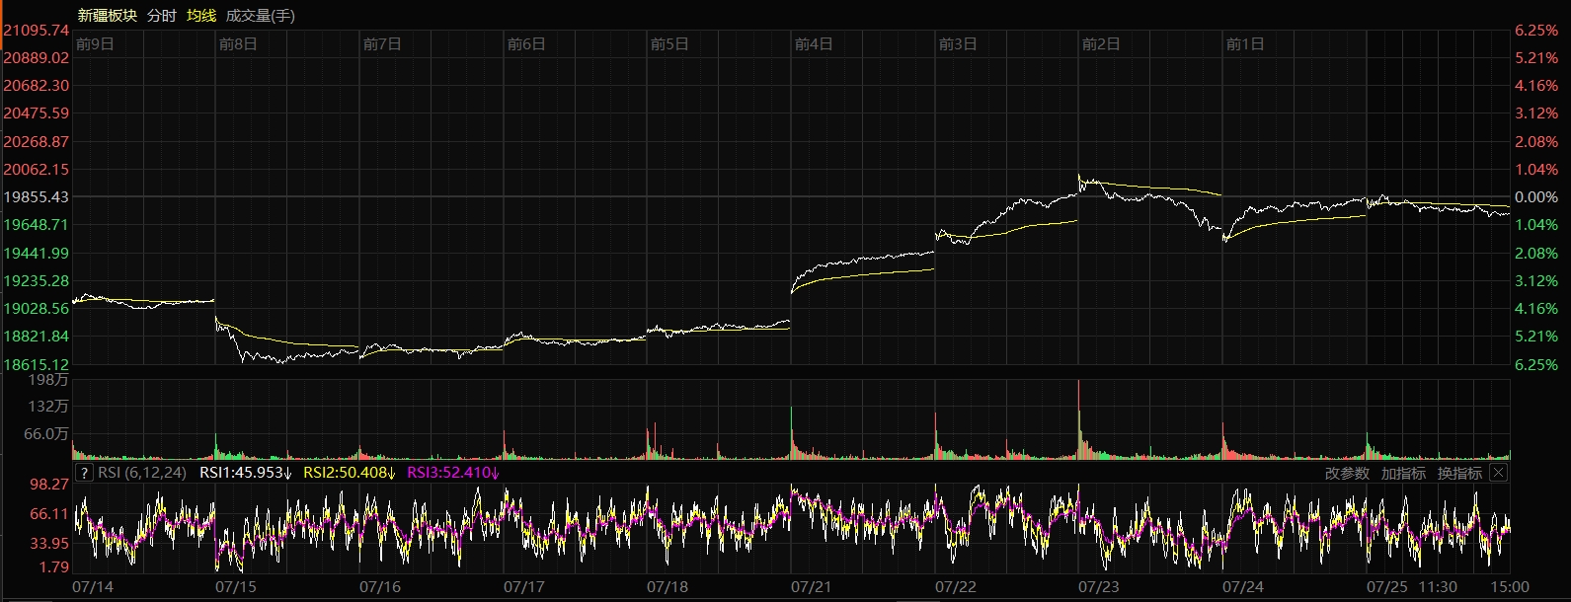Image resolution: width=1571 pixels, height=602 pixels.
Task: Click the 07/23 date on time axis
Action: [x=1099, y=587]
